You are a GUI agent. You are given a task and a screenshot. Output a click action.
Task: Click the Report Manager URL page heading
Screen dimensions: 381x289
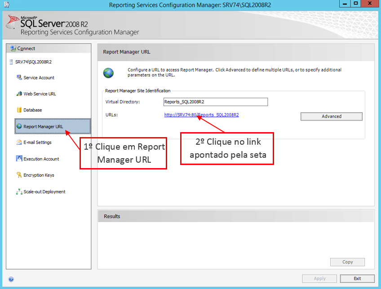(127, 52)
